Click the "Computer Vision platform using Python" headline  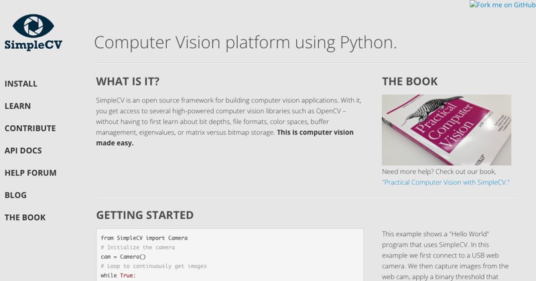(245, 43)
